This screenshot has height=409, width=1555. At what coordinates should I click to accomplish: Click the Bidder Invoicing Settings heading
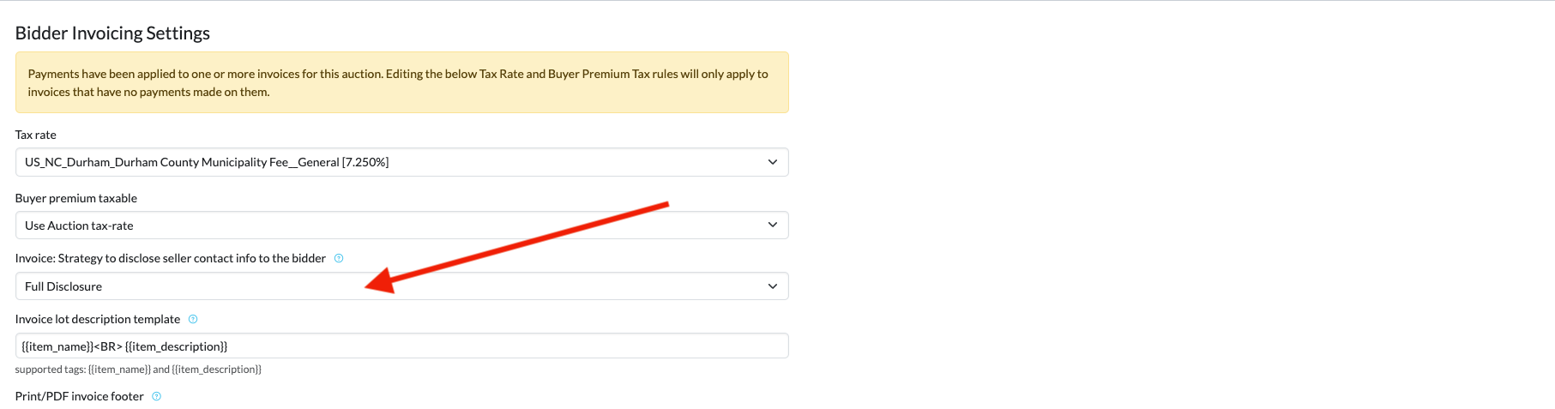(x=112, y=33)
